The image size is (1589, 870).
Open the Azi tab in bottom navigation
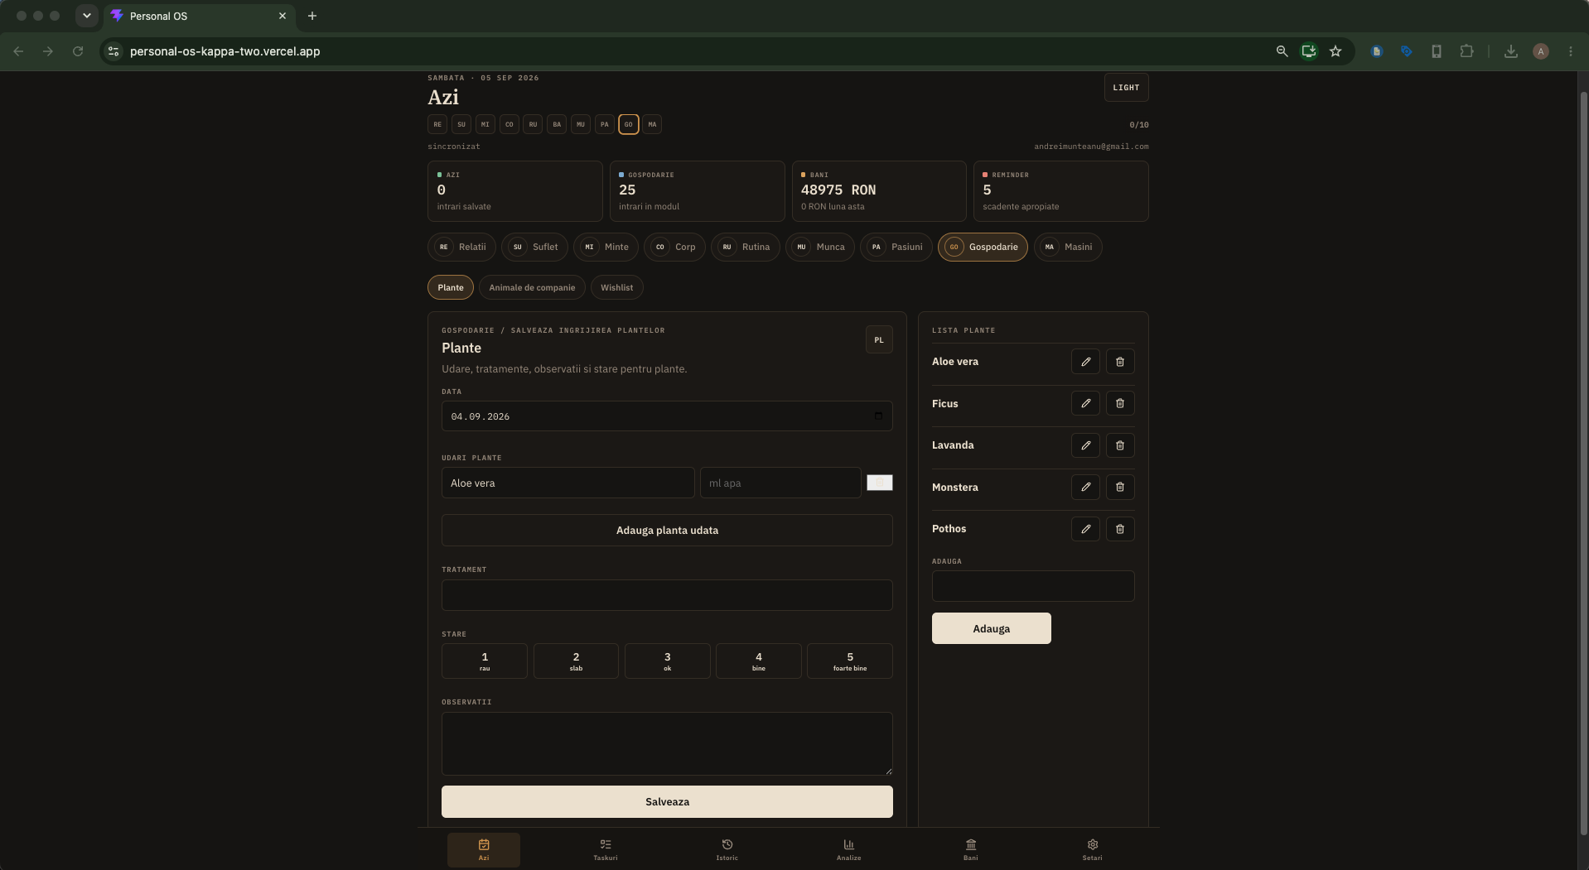coord(484,850)
